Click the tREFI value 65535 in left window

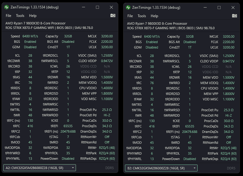[x=68, y=126]
